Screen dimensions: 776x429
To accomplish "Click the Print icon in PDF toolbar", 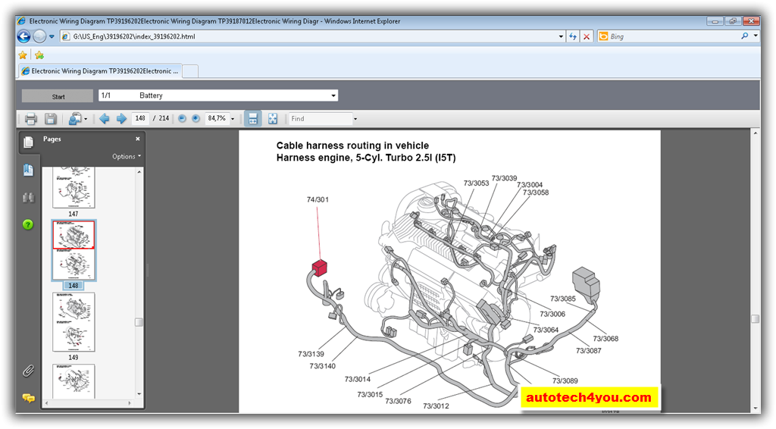I will pos(30,119).
